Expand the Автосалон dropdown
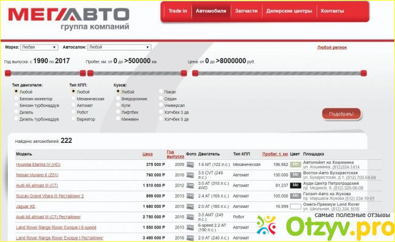This screenshot has width=395, height=242. pyautogui.click(x=119, y=47)
